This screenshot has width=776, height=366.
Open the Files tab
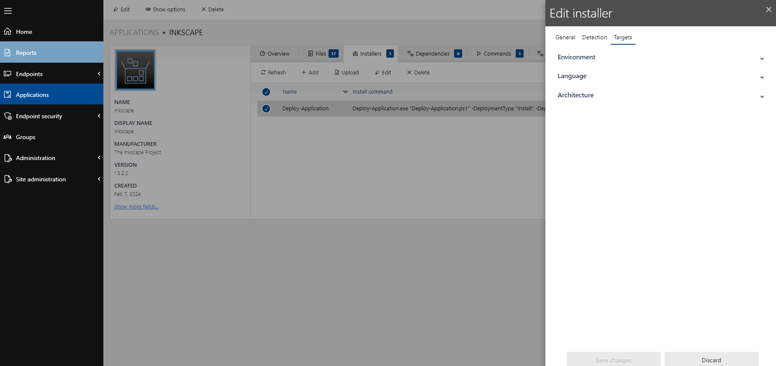(321, 53)
